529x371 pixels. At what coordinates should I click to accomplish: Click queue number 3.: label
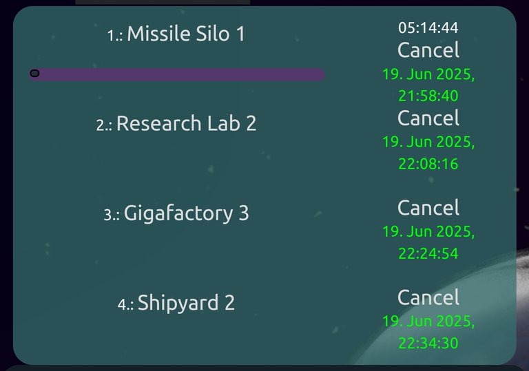112,215
